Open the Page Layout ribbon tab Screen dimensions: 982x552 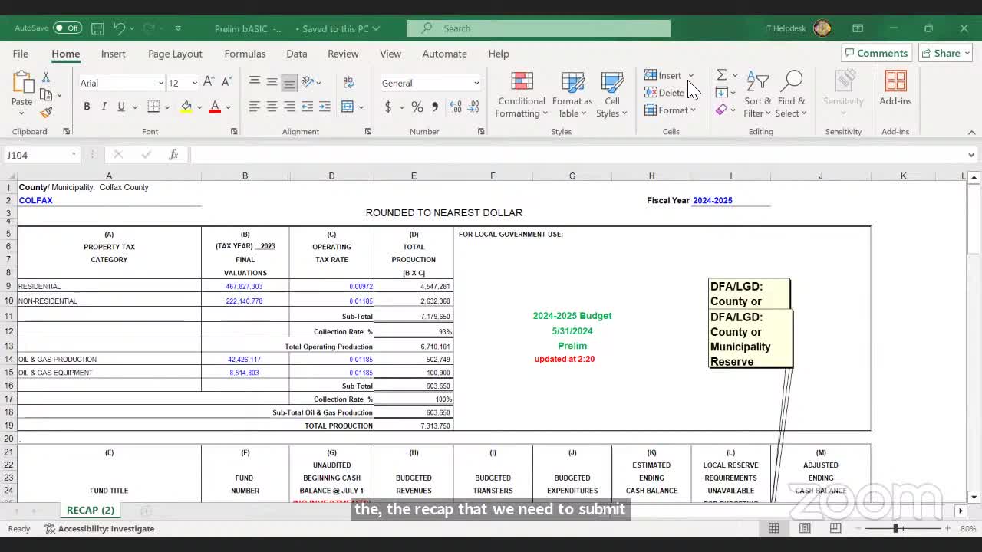point(175,54)
